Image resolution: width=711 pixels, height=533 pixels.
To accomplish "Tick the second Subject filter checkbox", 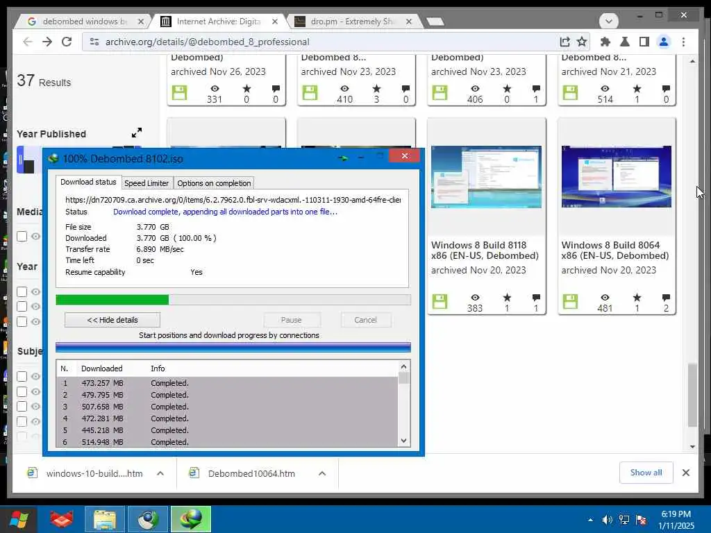I will click(x=22, y=391).
